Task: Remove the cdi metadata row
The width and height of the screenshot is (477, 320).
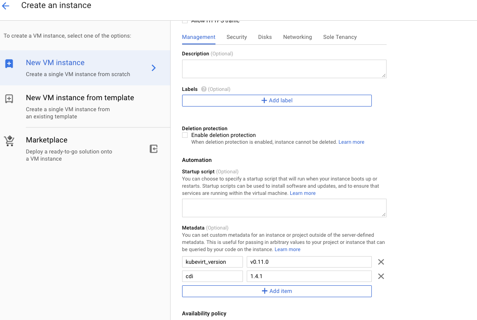Action: pos(381,276)
